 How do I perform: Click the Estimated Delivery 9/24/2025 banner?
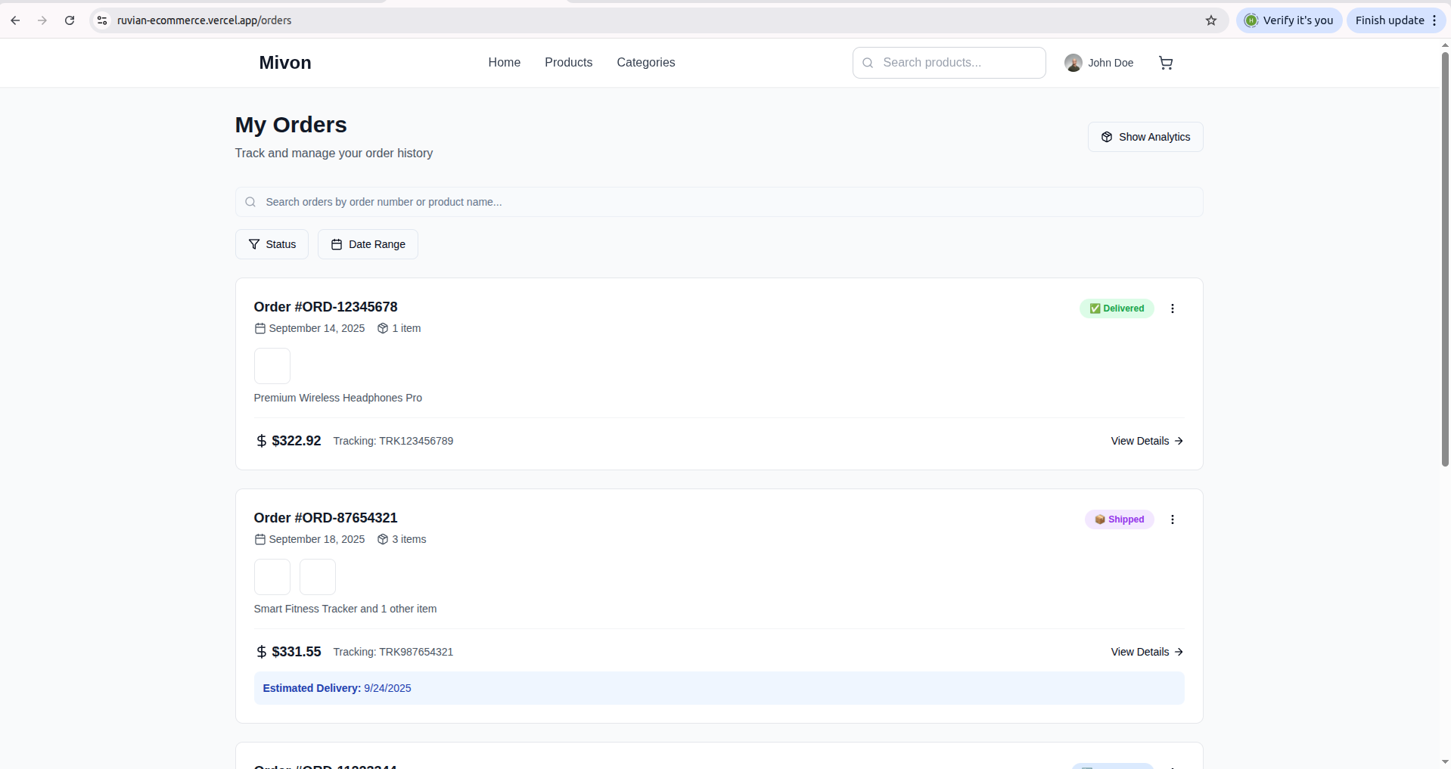click(719, 688)
